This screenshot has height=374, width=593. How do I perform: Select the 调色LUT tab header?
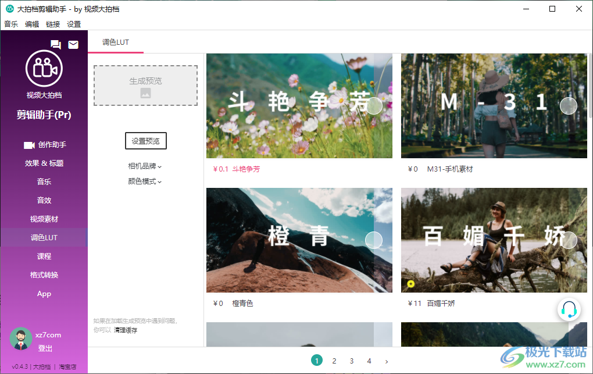click(x=116, y=42)
